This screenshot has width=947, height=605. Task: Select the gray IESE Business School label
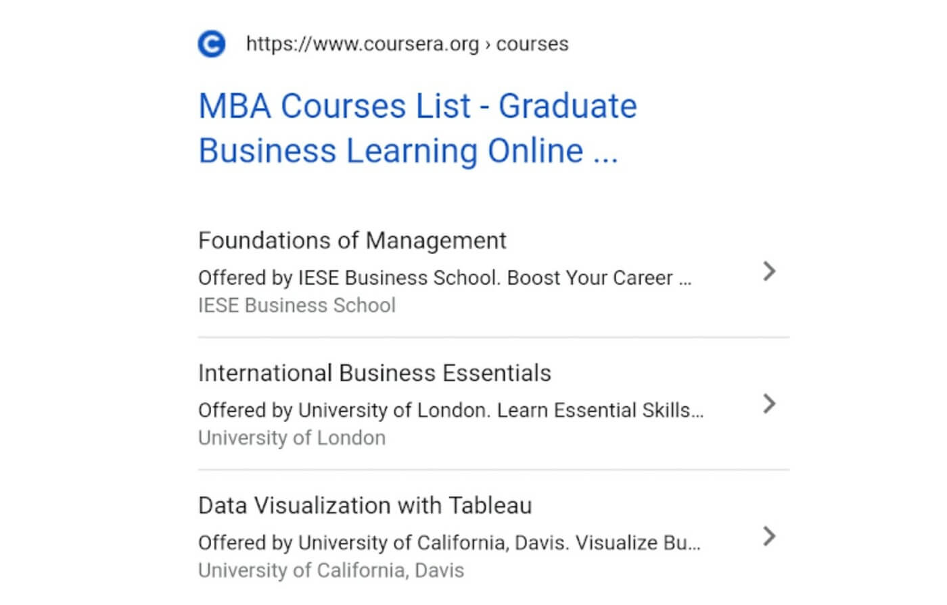click(x=297, y=306)
